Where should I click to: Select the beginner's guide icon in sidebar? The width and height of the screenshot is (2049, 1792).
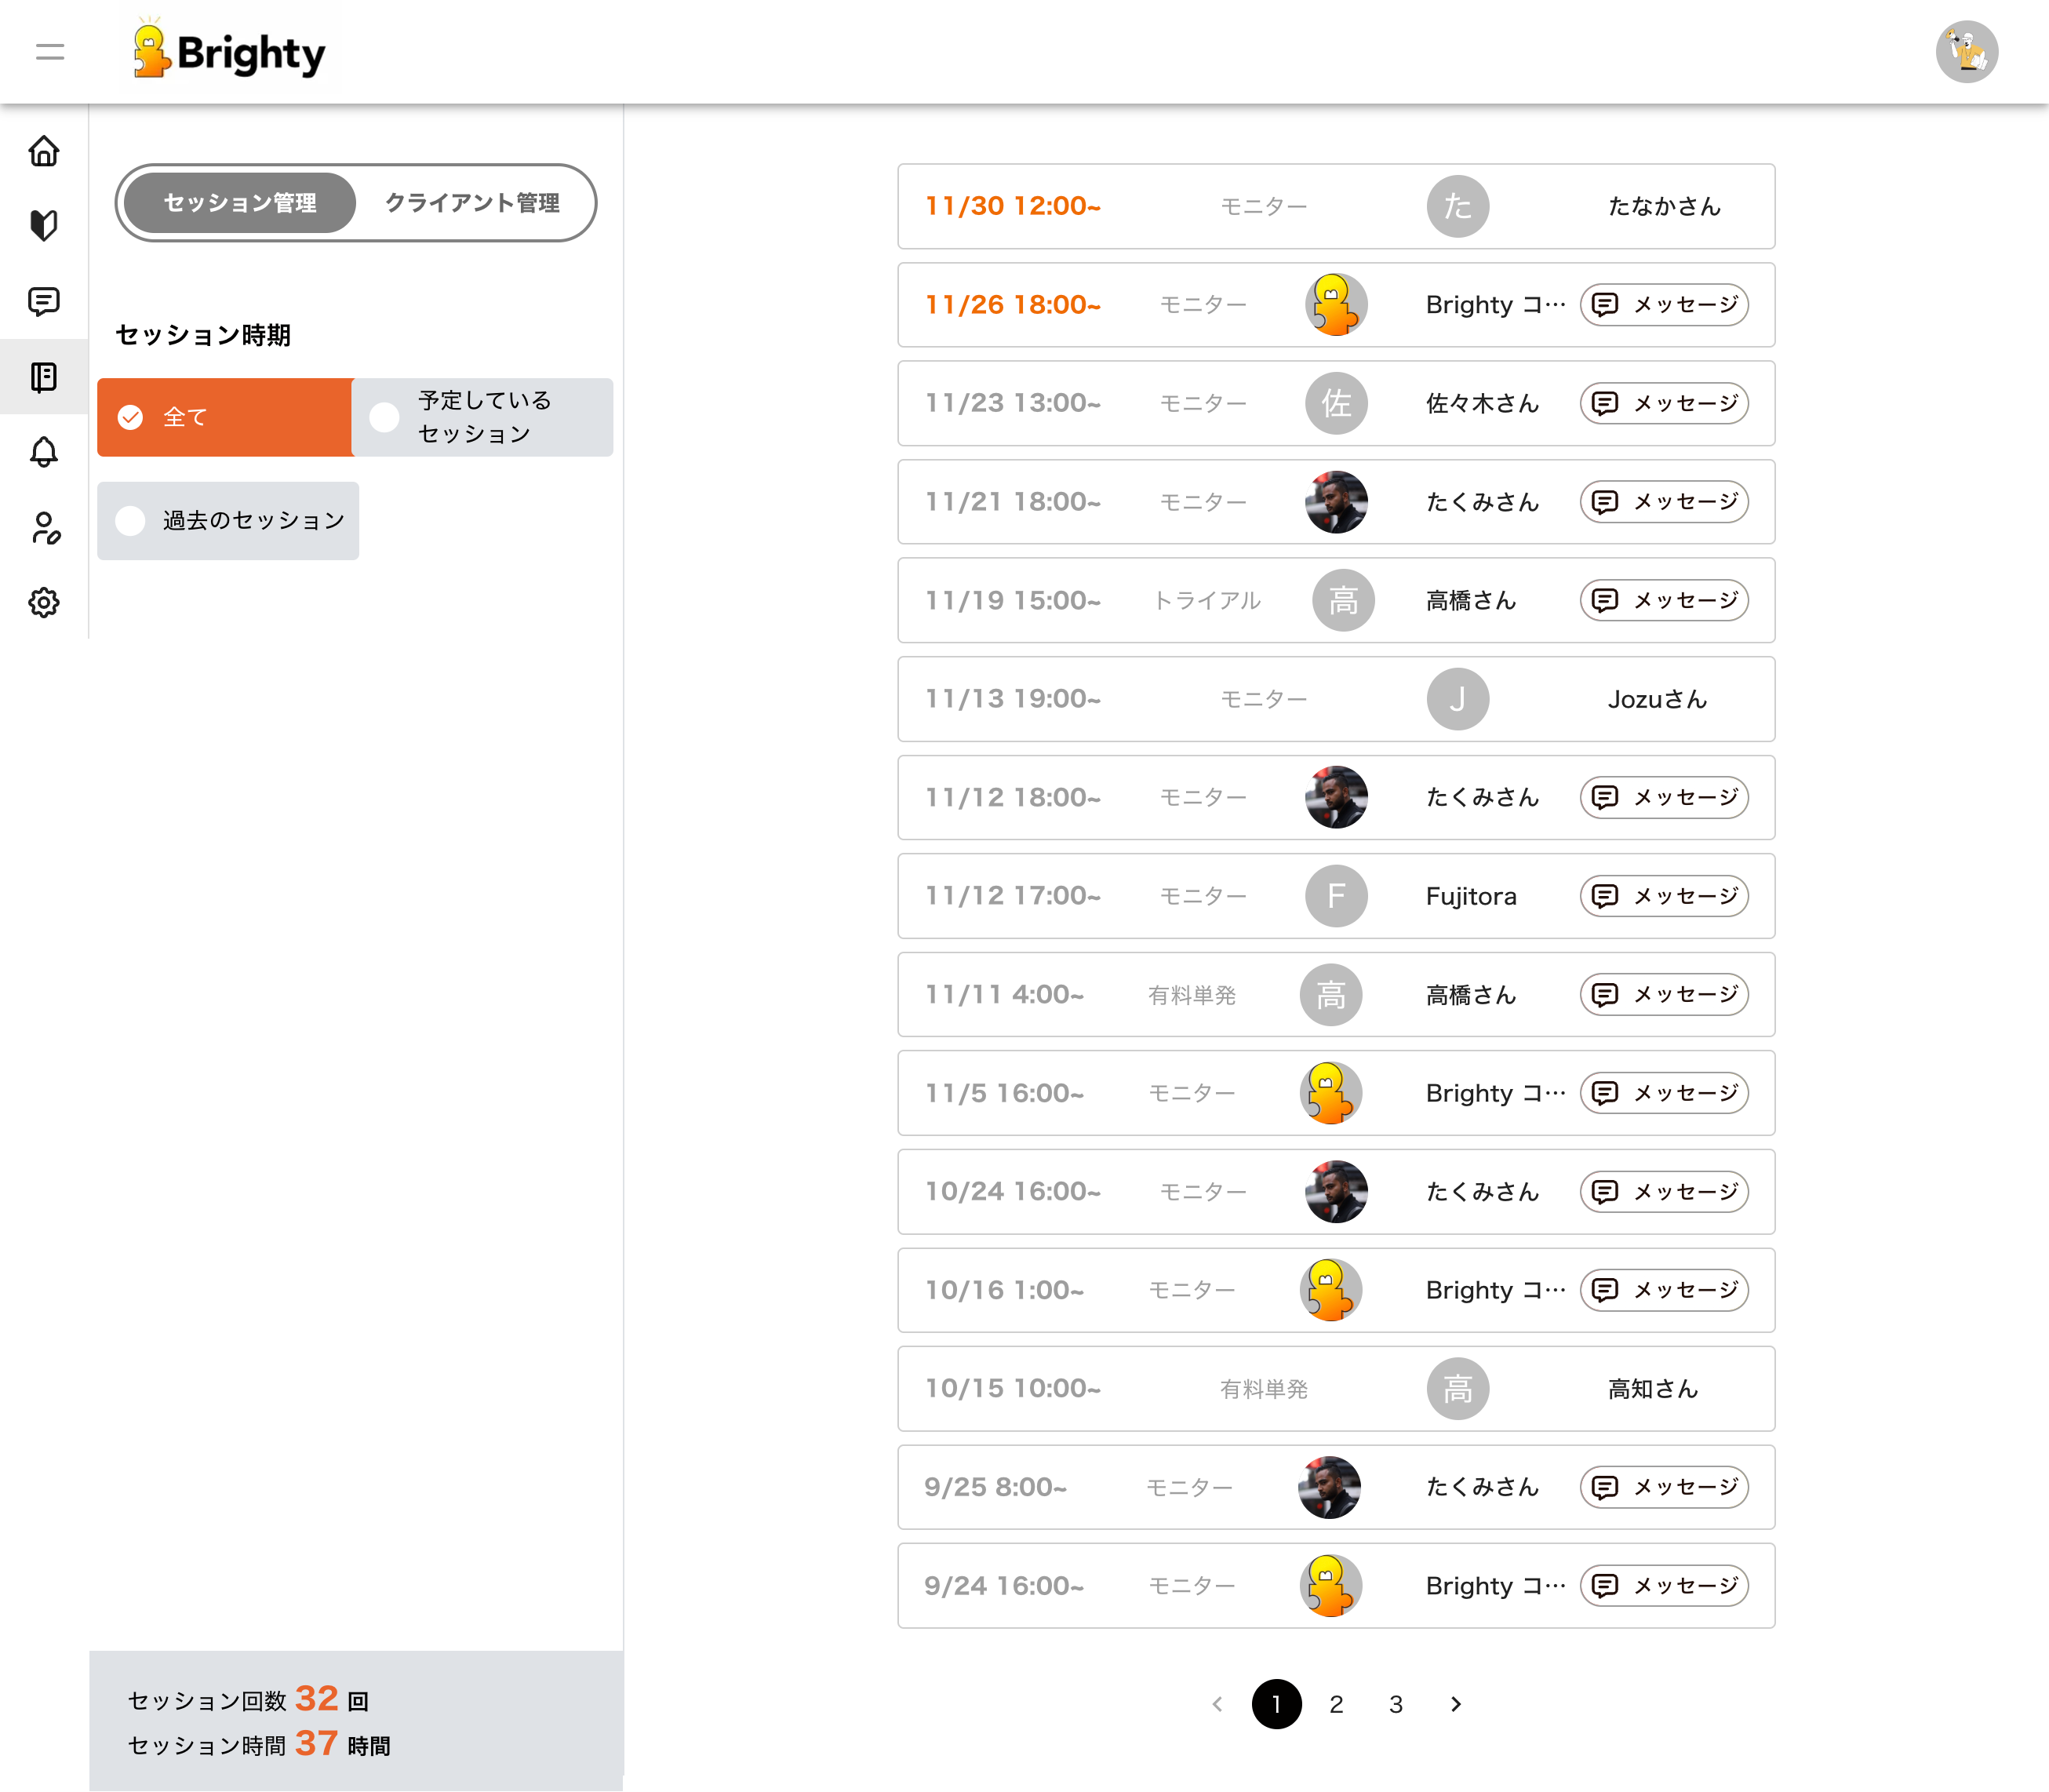click(44, 226)
